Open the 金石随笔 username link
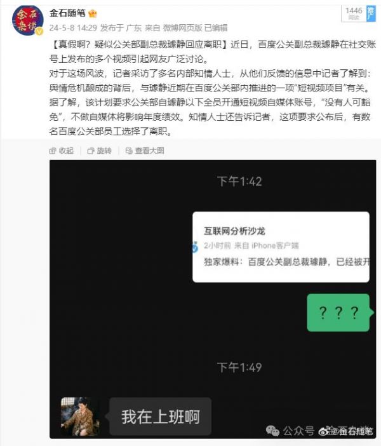381x446 pixels. [x=67, y=13]
